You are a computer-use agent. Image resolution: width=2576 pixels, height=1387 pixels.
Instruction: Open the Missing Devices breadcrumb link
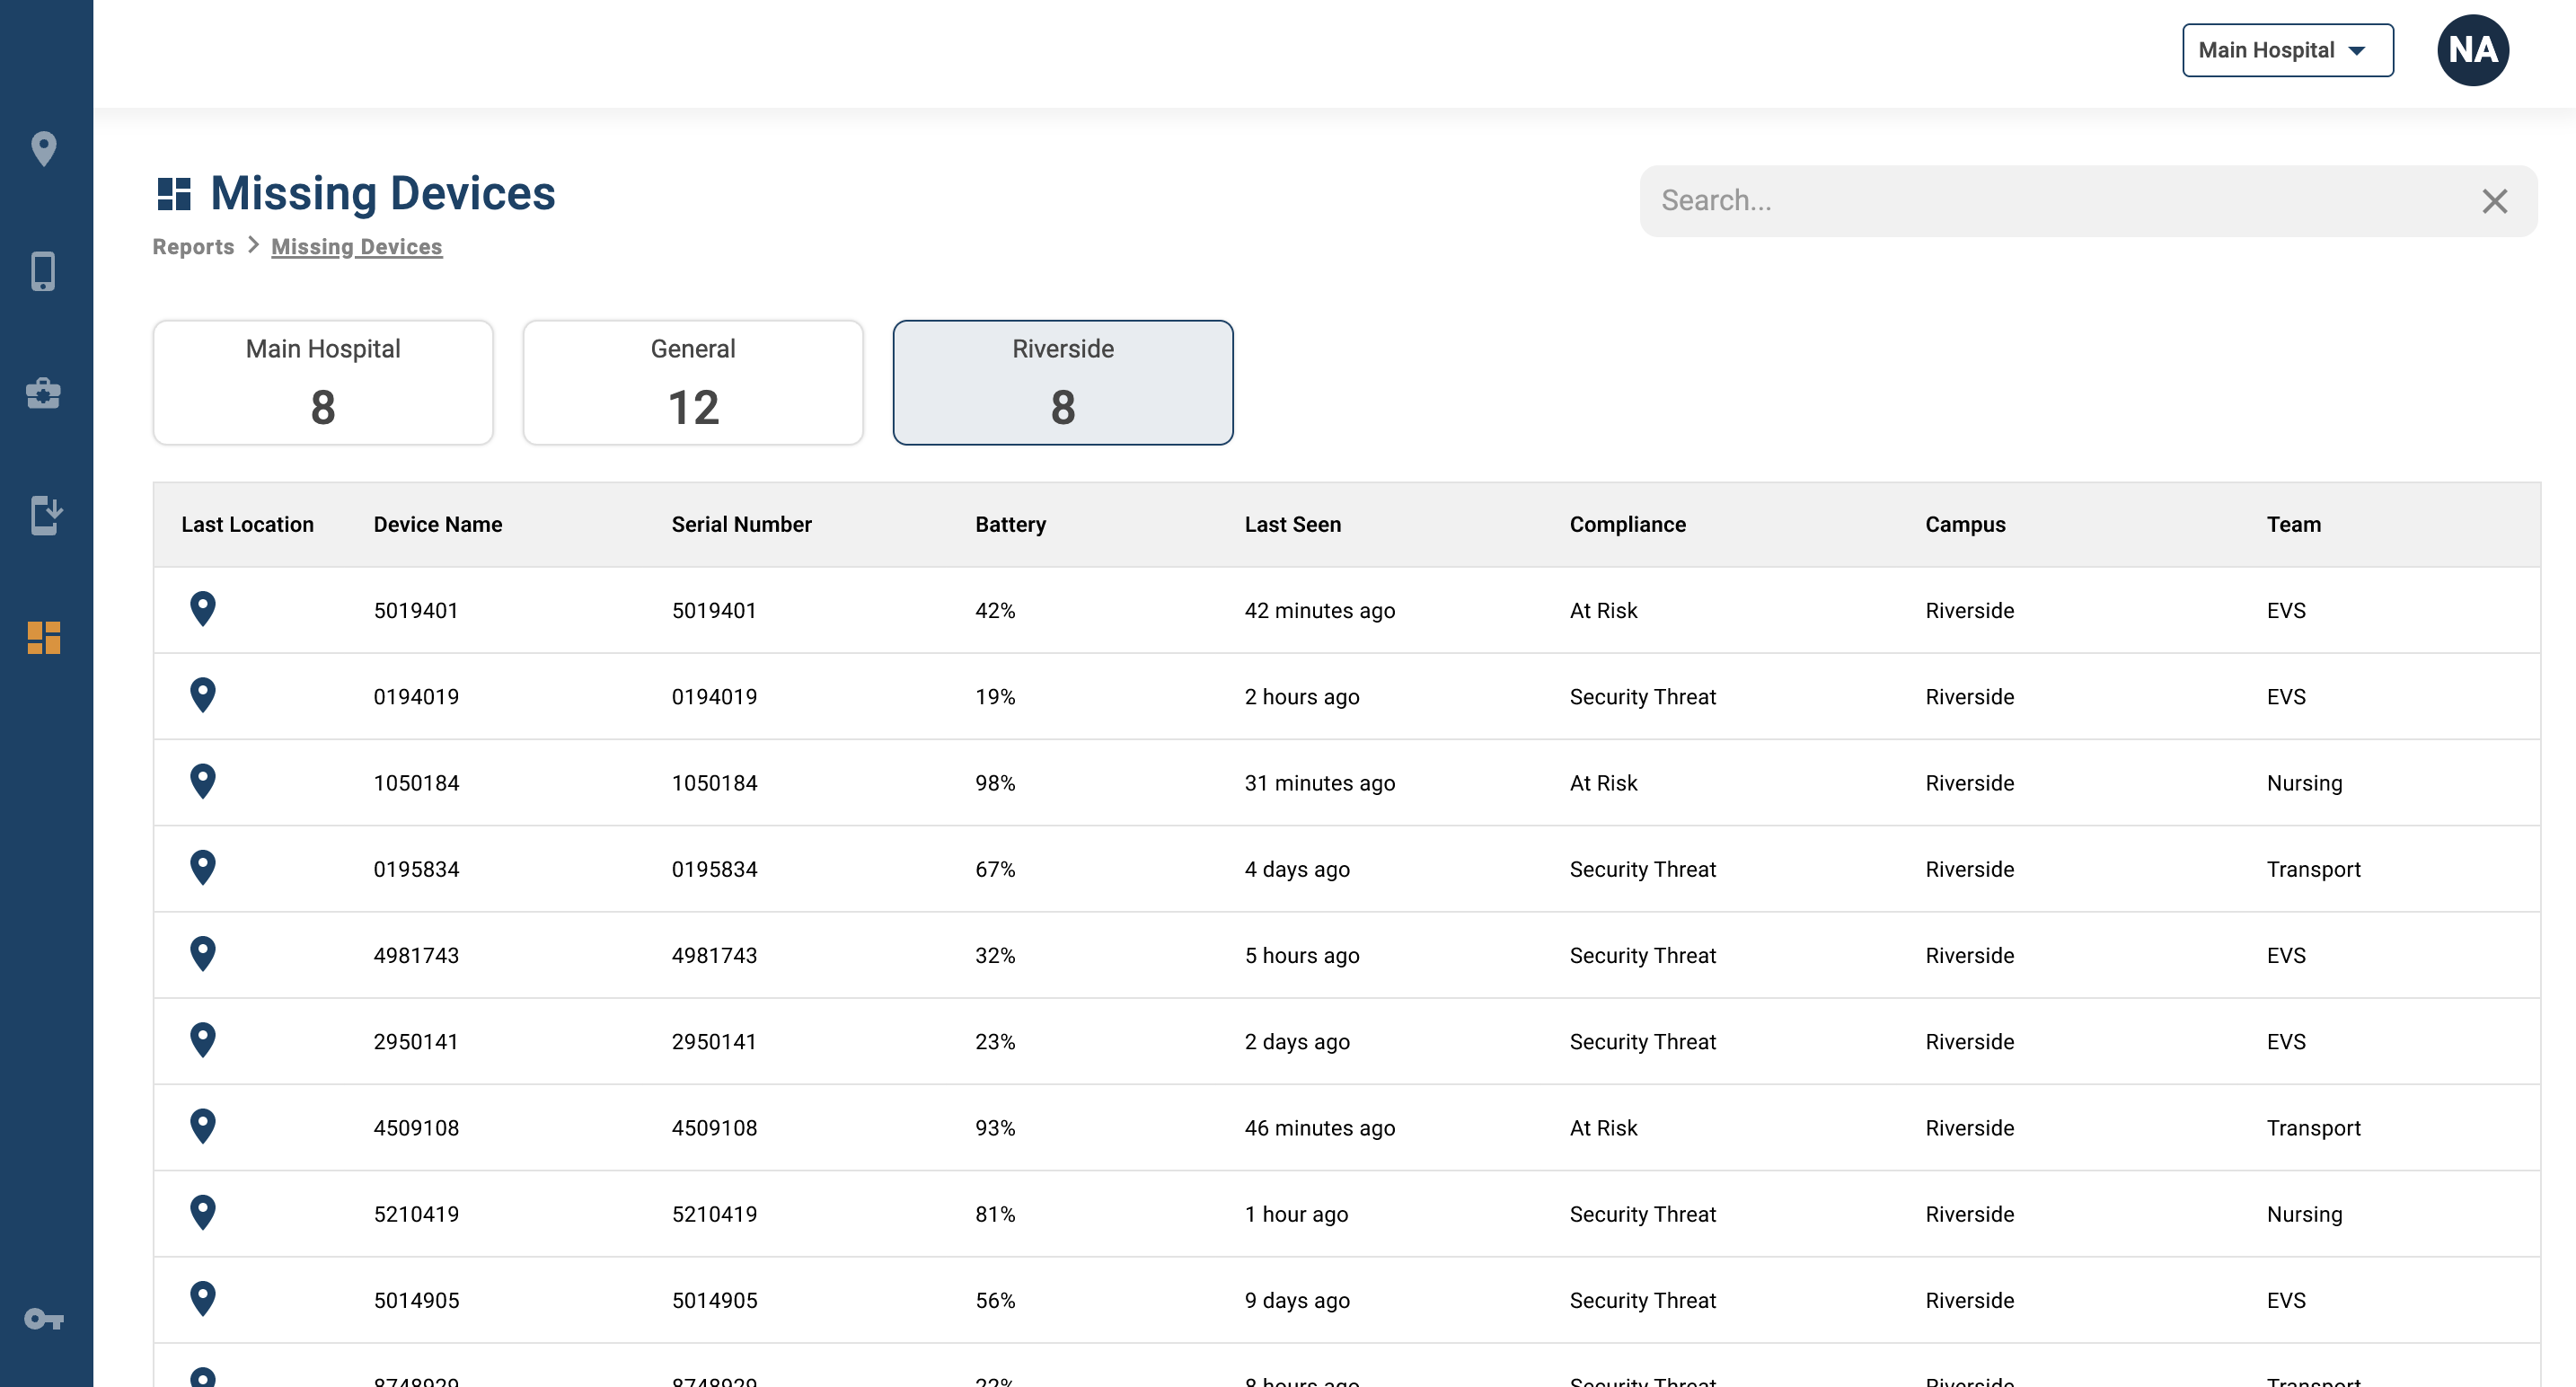pyautogui.click(x=356, y=246)
